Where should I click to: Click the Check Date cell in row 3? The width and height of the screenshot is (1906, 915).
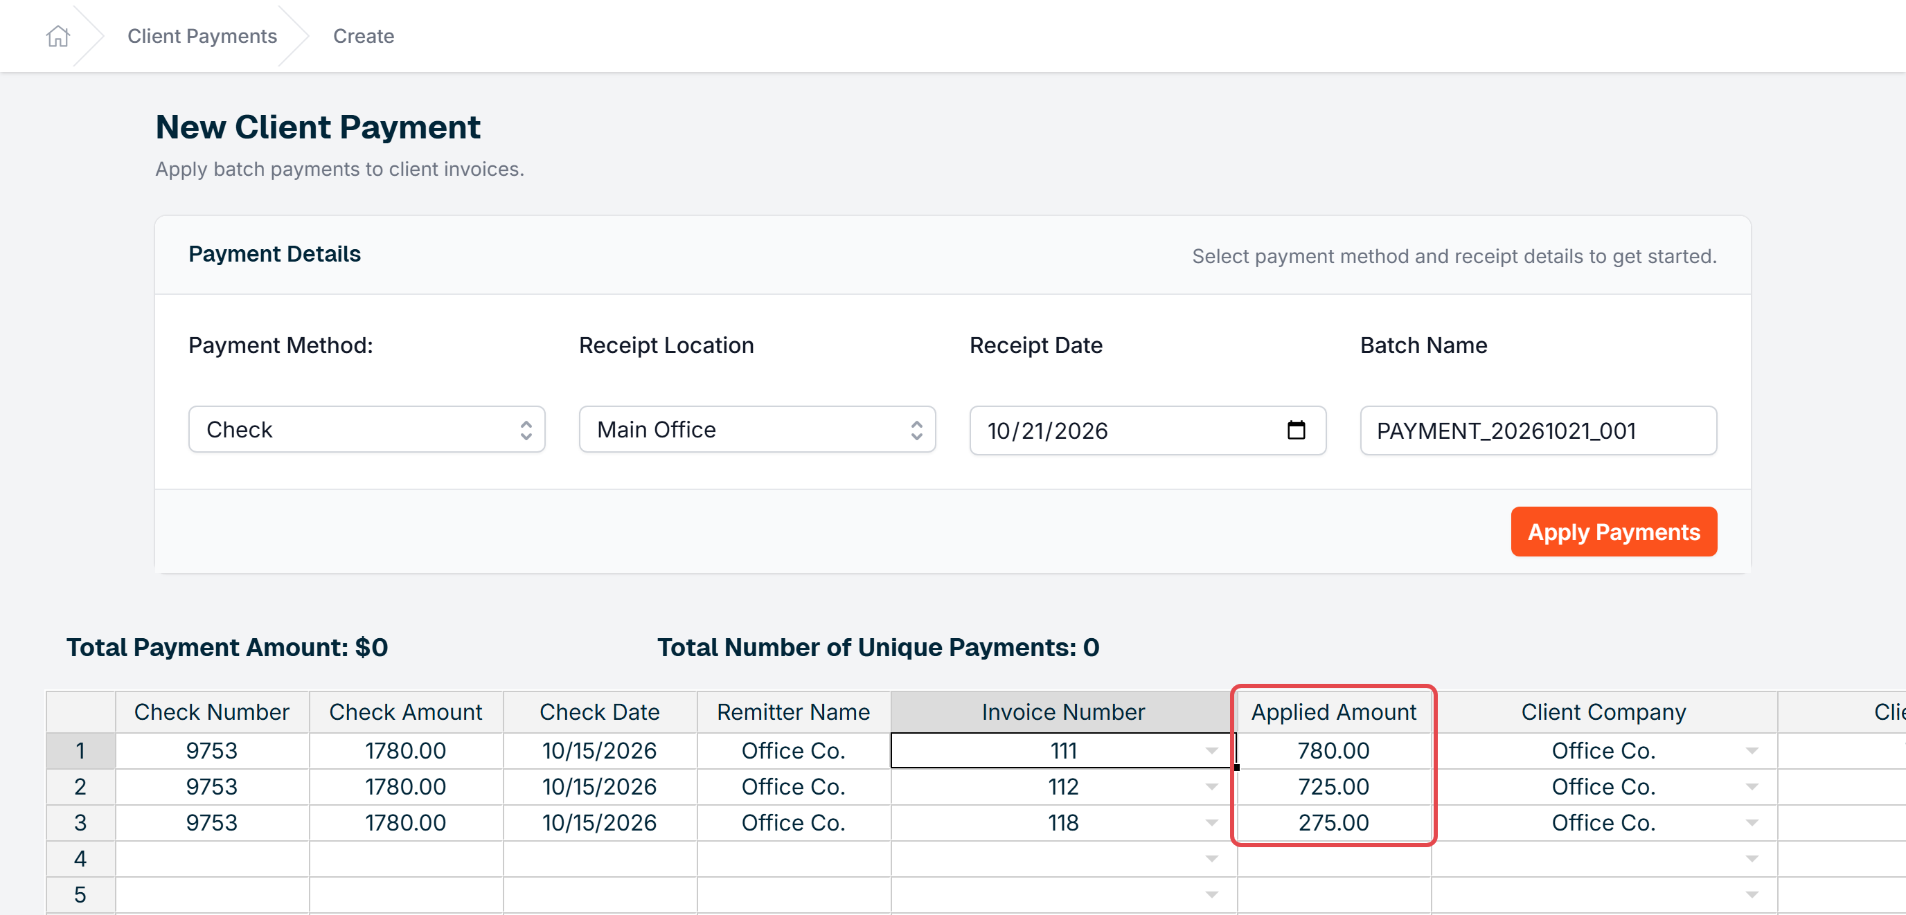(x=600, y=822)
